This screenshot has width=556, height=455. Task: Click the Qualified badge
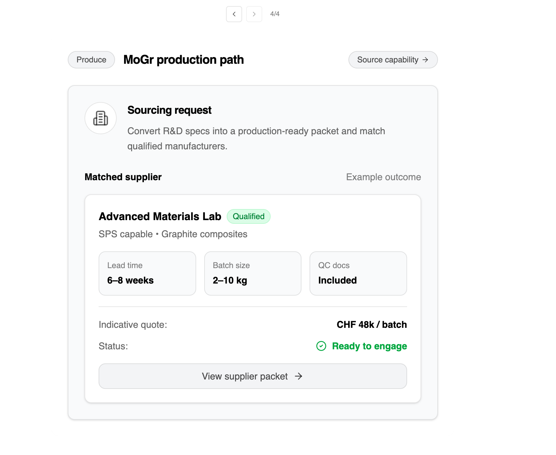(x=248, y=216)
